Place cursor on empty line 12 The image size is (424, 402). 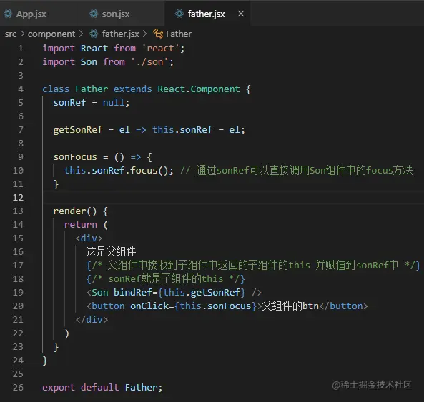(x=232, y=198)
